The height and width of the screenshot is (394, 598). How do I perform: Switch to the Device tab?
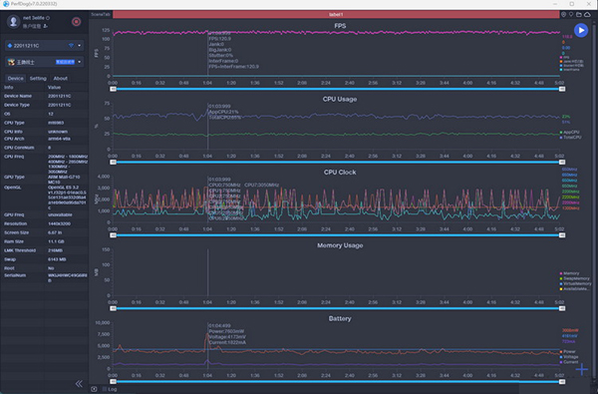(x=16, y=78)
